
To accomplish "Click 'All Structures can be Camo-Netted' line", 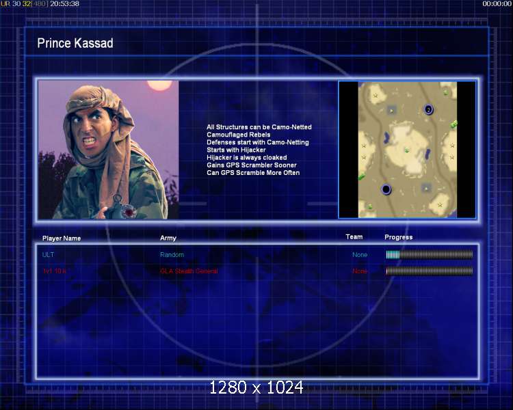I will point(259,127).
